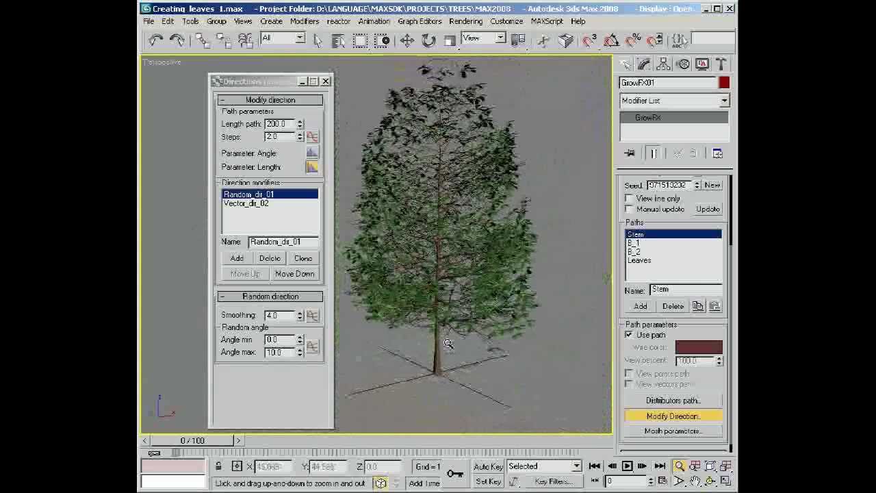Click the large Set Keys key icon
Viewport: 876px width, 493px height.
point(454,473)
